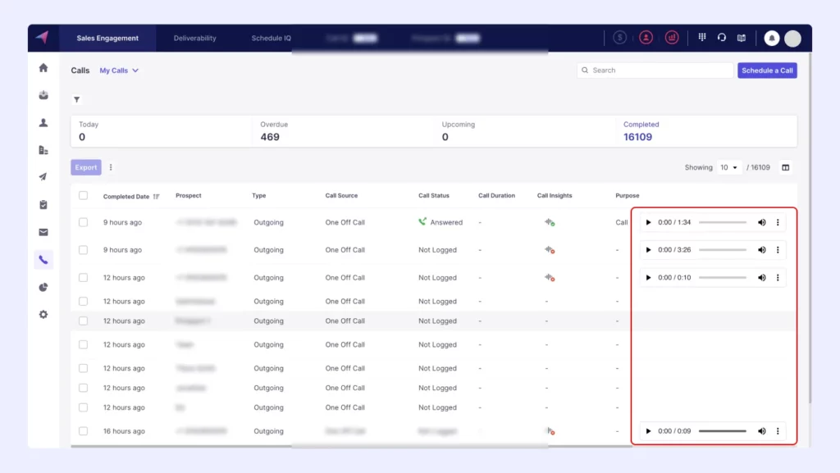The height and width of the screenshot is (473, 840).
Task: Open the Accounts building icon in sidebar
Action: pyautogui.click(x=43, y=150)
